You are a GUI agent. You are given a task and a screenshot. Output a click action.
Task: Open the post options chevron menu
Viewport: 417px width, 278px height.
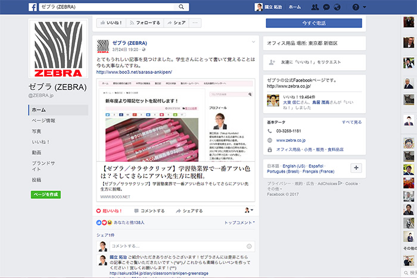[x=253, y=42]
